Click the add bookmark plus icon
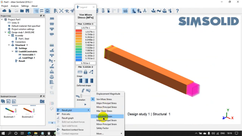This screenshot has width=242, height=136. point(8,101)
